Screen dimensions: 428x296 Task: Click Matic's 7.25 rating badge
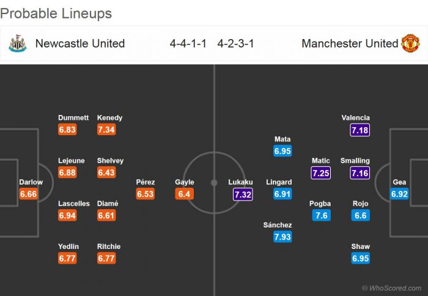pyautogui.click(x=321, y=172)
